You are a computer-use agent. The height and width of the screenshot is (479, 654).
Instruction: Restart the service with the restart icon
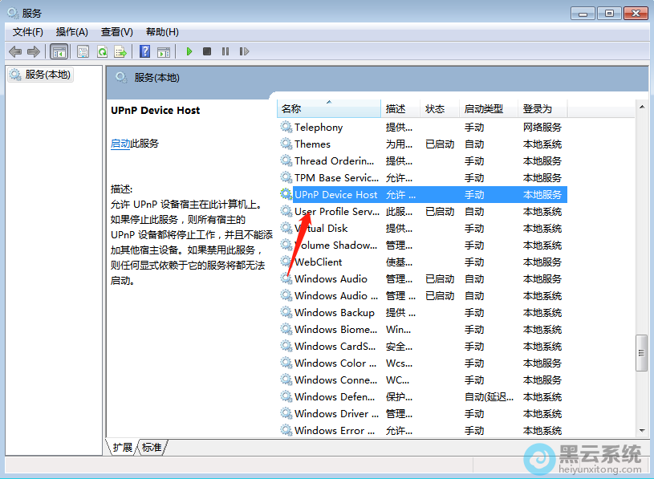tap(244, 51)
